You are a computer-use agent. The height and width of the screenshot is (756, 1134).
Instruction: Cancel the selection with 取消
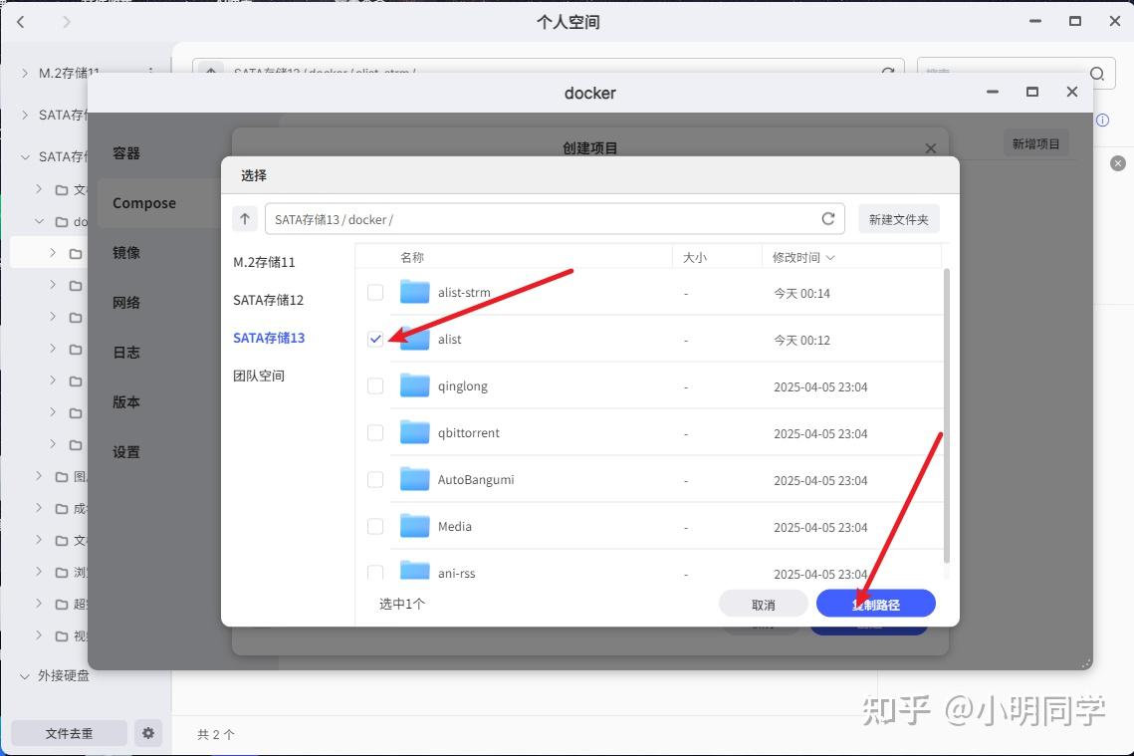point(763,603)
